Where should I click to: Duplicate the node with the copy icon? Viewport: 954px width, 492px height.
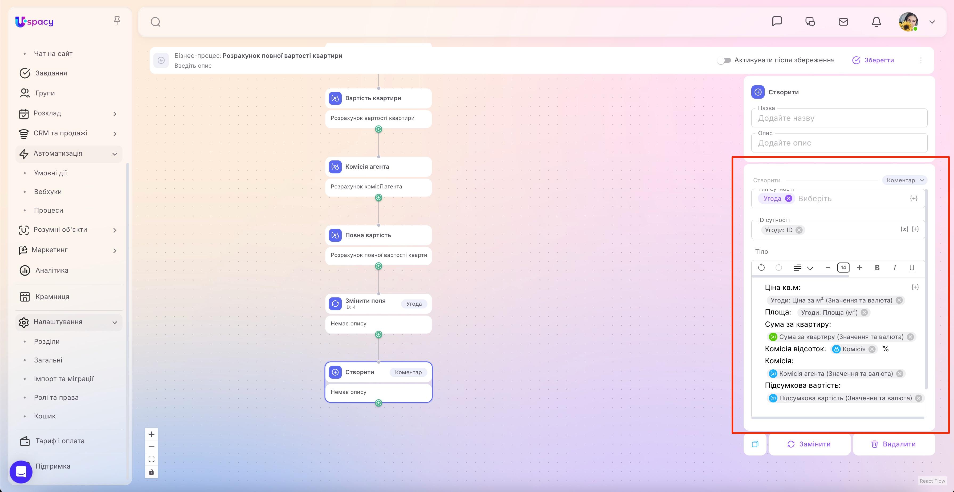(x=755, y=444)
